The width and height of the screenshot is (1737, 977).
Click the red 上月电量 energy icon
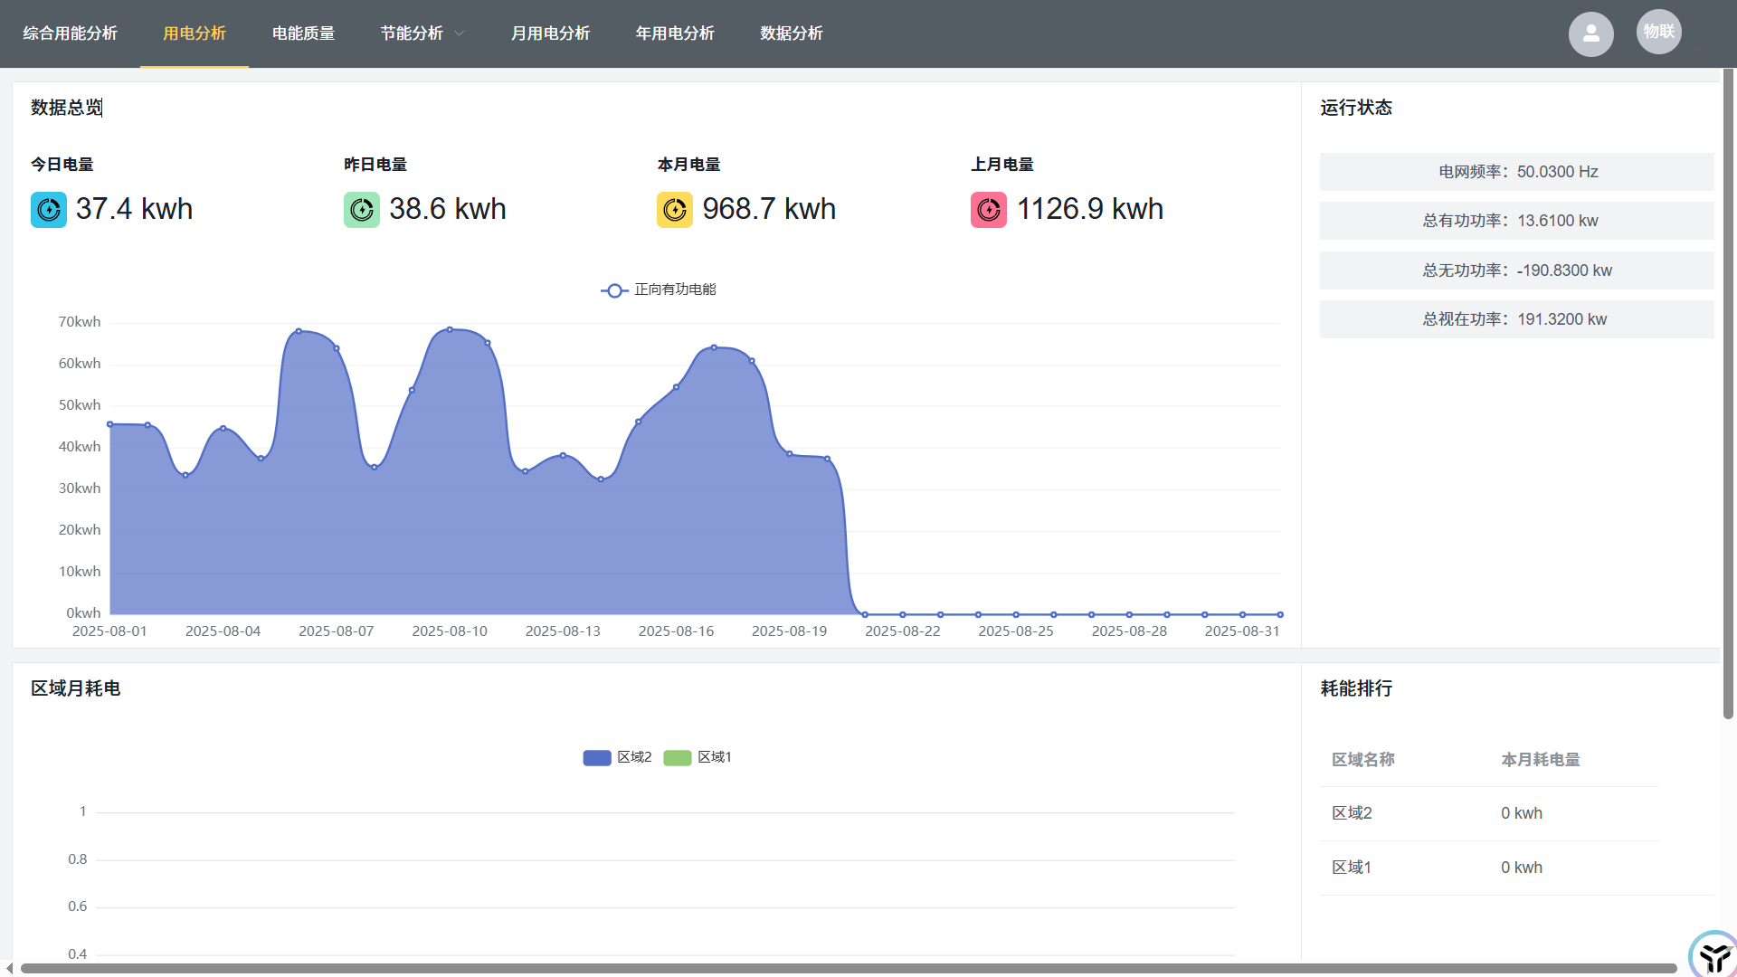pyautogui.click(x=989, y=210)
